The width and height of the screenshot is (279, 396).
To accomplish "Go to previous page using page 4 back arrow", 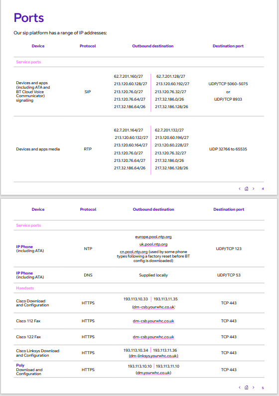I will 239,189.
